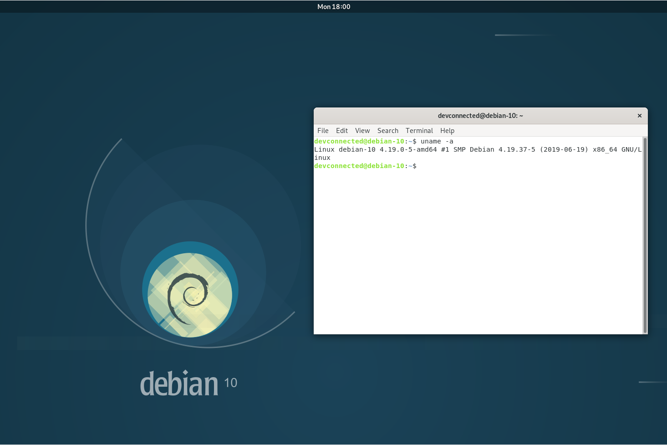
Task: Open the Help menu in the terminal
Action: tap(447, 131)
